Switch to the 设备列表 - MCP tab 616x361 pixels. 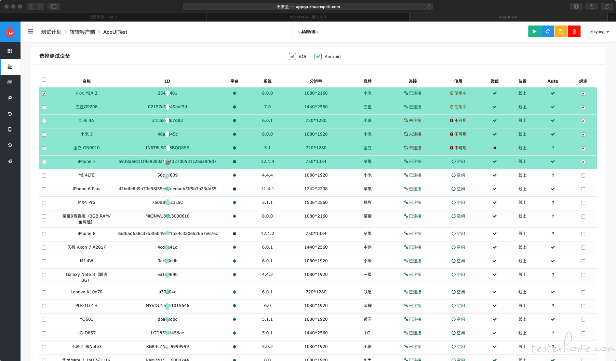coord(103,17)
